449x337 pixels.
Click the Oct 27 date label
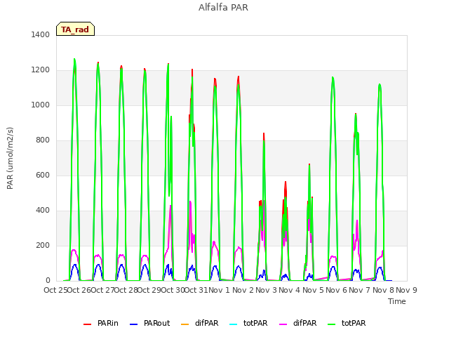102,290
